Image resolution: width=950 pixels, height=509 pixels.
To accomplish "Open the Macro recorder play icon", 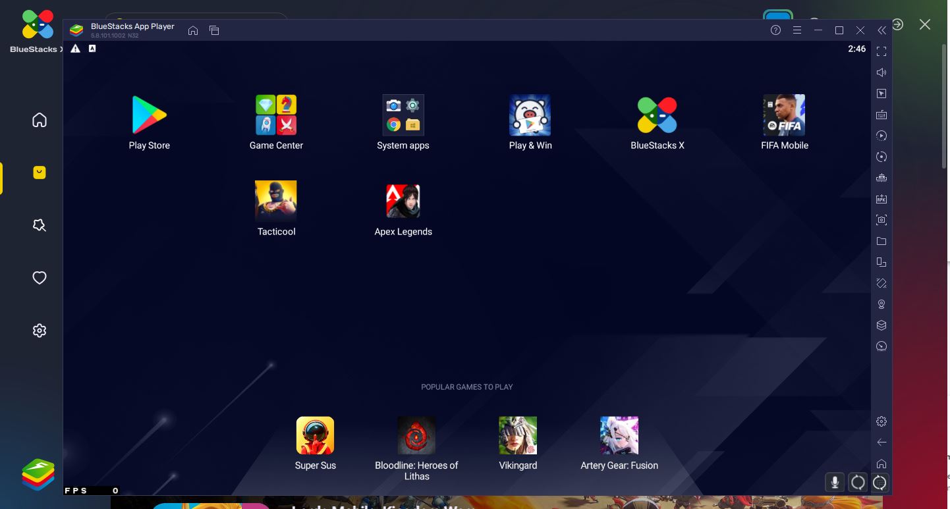I will click(881, 136).
